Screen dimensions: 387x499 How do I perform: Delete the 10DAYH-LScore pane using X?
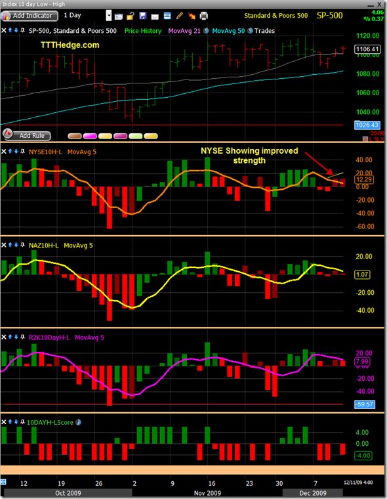[4, 422]
